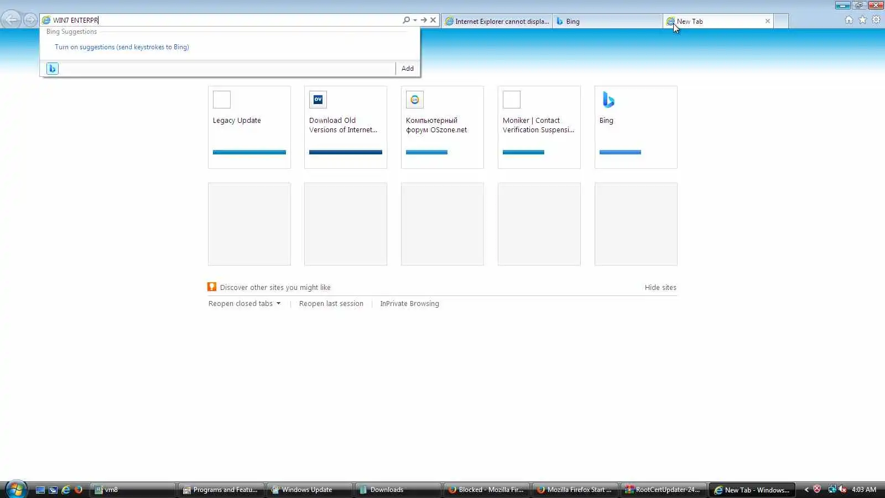
Task: Switch to Blocked - Mozilla Firefox taskbar button
Action: pos(487,490)
